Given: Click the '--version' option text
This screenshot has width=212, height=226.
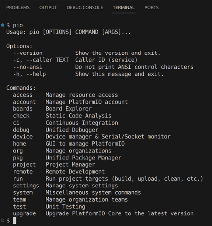Looking at the screenshot, I should click(x=28, y=53).
